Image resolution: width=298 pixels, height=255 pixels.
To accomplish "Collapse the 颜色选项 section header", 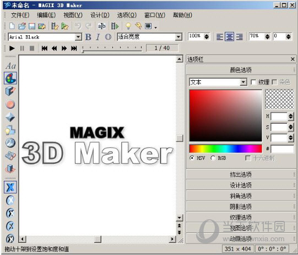I will [x=241, y=70].
